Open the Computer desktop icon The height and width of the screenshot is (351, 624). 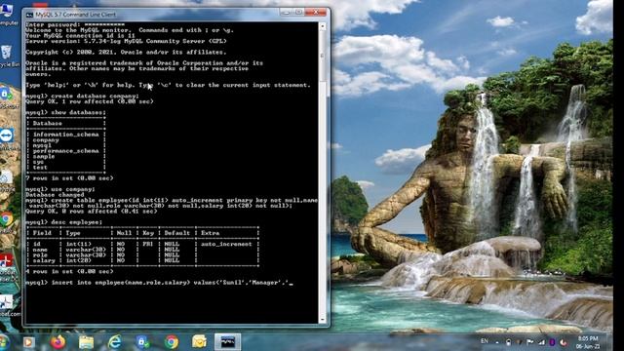(7, 14)
